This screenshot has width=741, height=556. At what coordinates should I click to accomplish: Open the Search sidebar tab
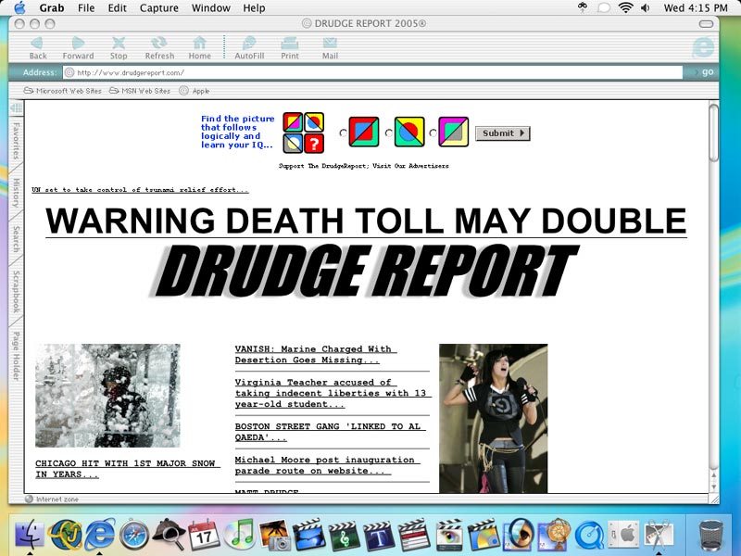(16, 239)
